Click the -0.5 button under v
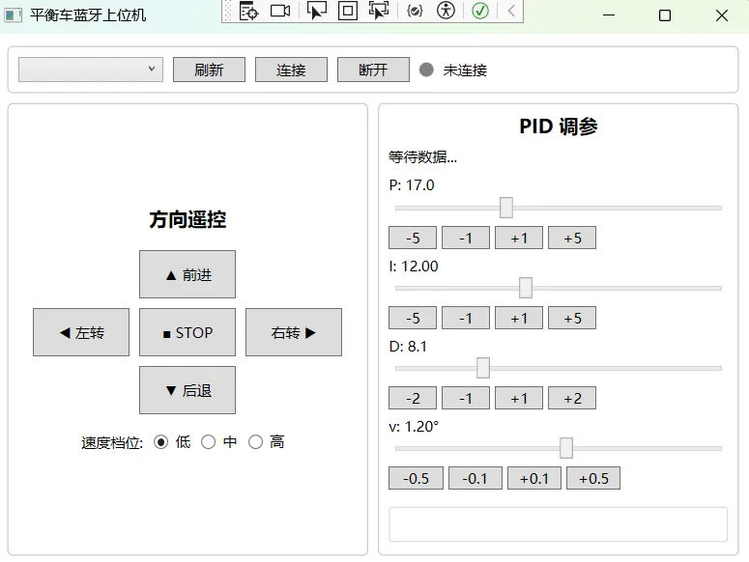 pos(417,478)
